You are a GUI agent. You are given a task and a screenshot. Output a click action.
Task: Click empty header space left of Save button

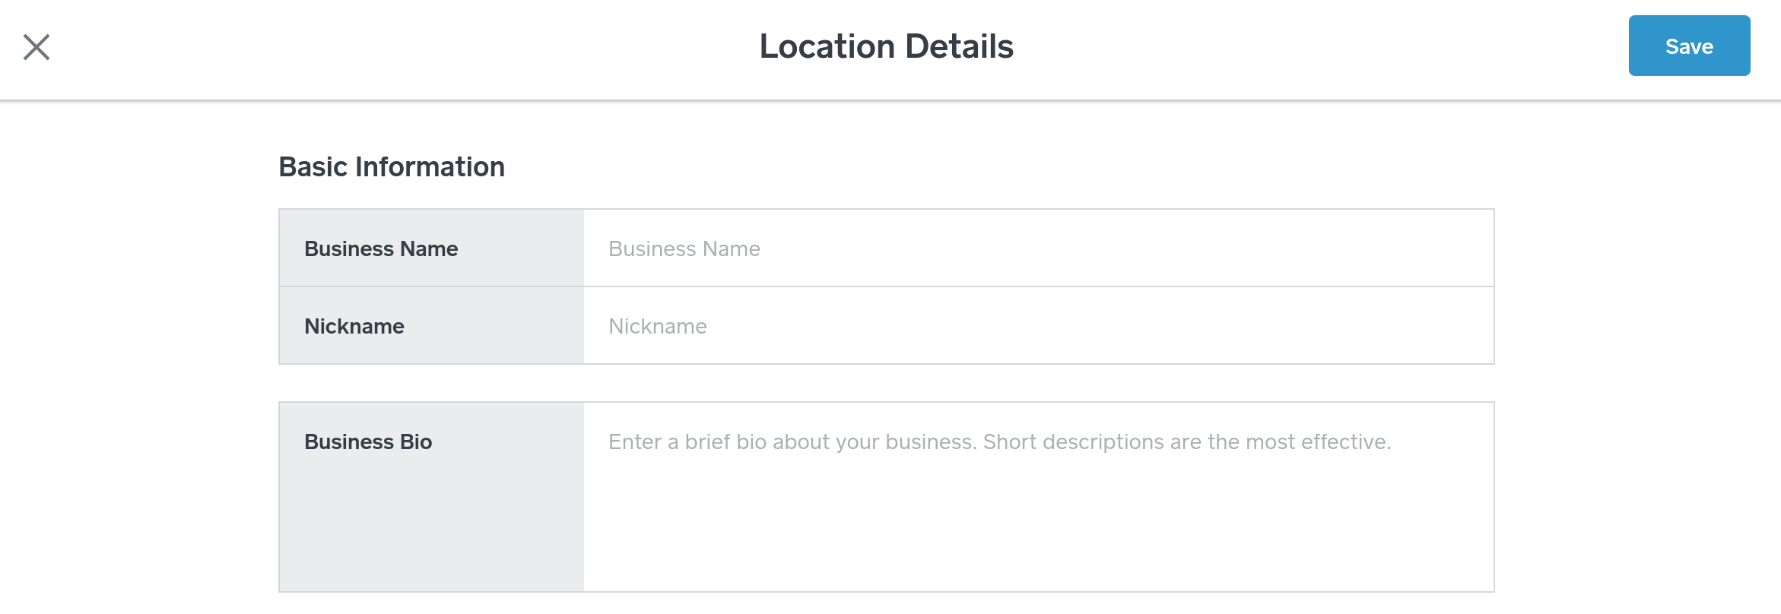1369,47
